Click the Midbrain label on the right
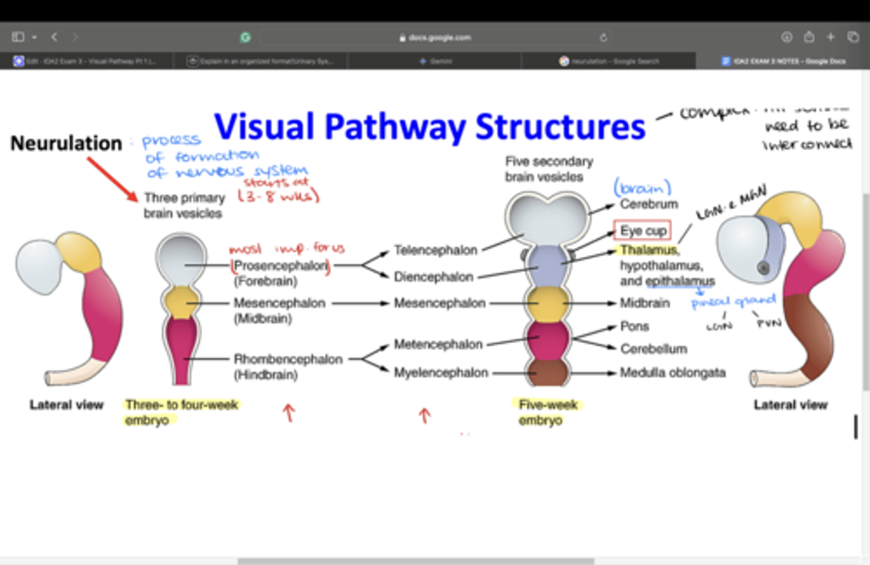870x565 pixels. click(x=645, y=303)
